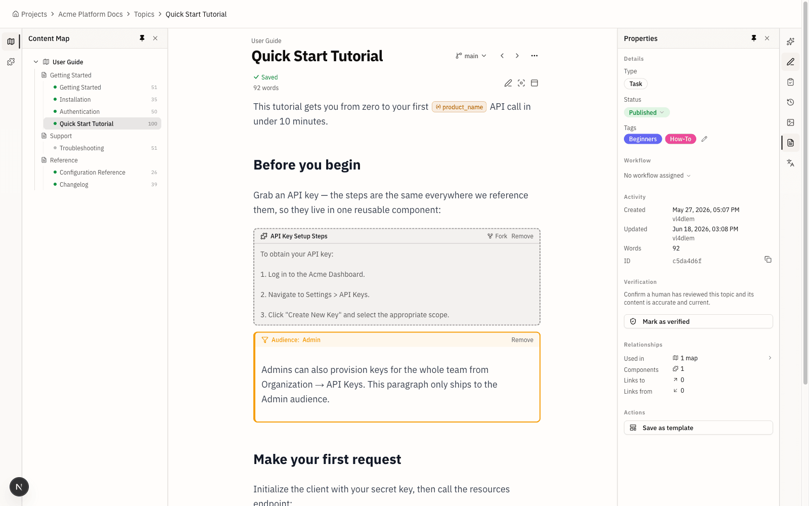The width and height of the screenshot is (809, 506).
Task: Open the Authentication topic
Action: point(102,111)
